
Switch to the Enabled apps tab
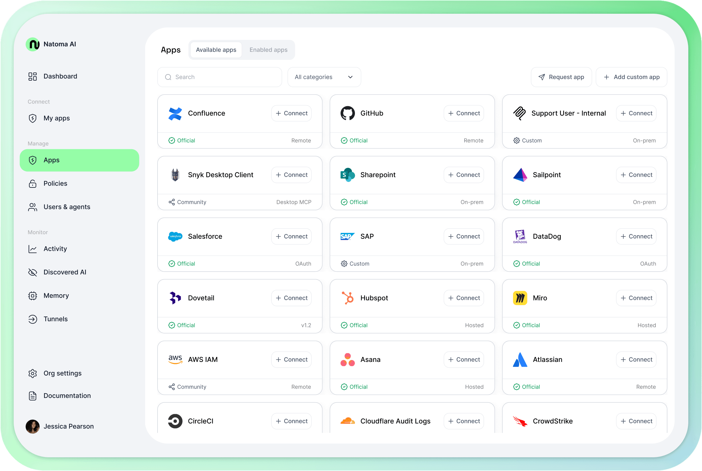(268, 50)
